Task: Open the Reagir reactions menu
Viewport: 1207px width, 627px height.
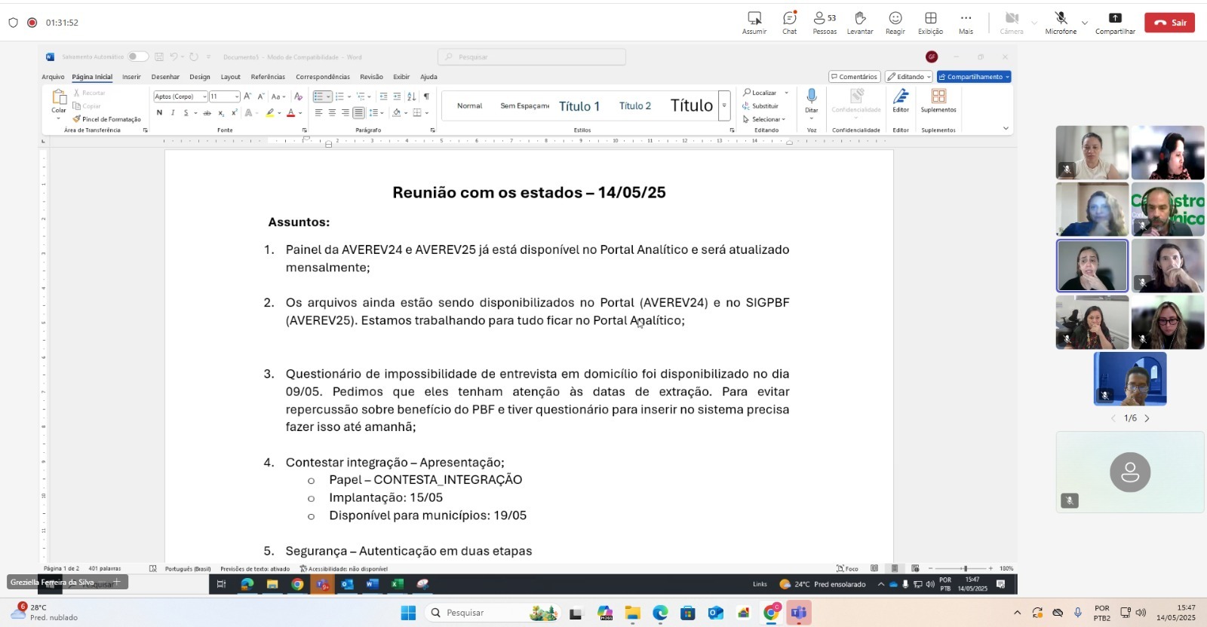Action: tap(895, 22)
